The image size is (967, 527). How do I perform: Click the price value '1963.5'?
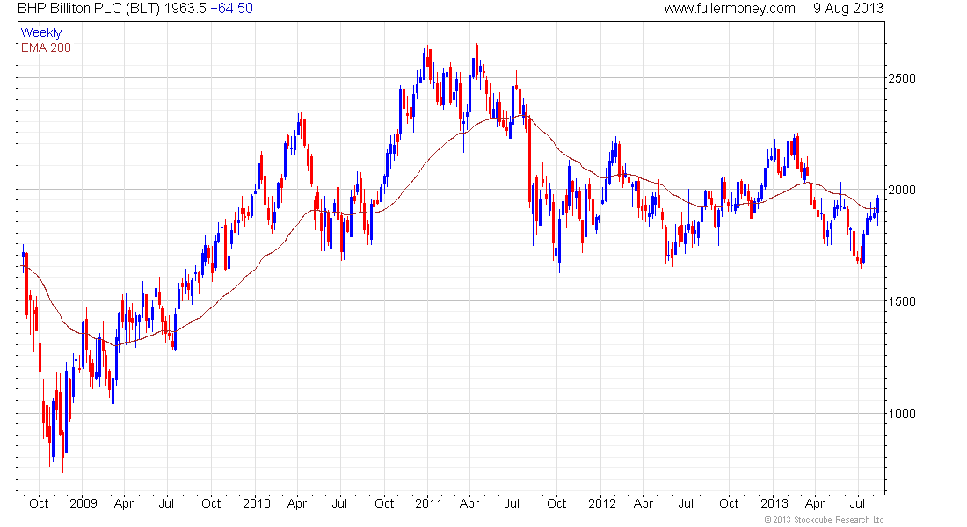pos(185,9)
